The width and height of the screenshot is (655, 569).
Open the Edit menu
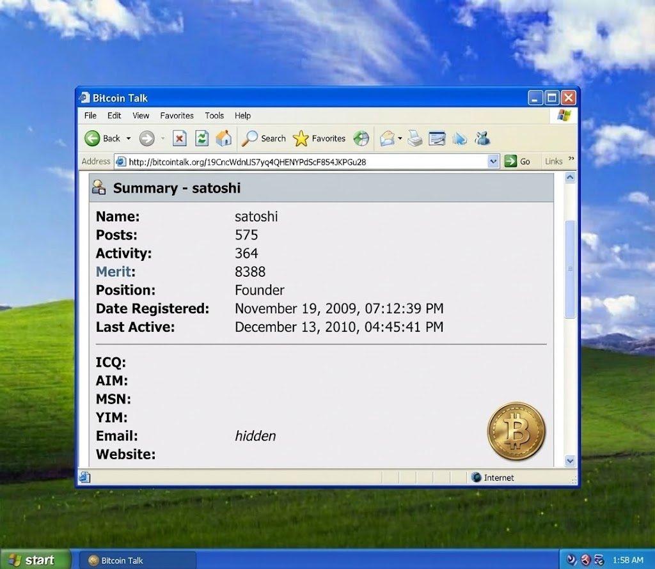(x=114, y=116)
